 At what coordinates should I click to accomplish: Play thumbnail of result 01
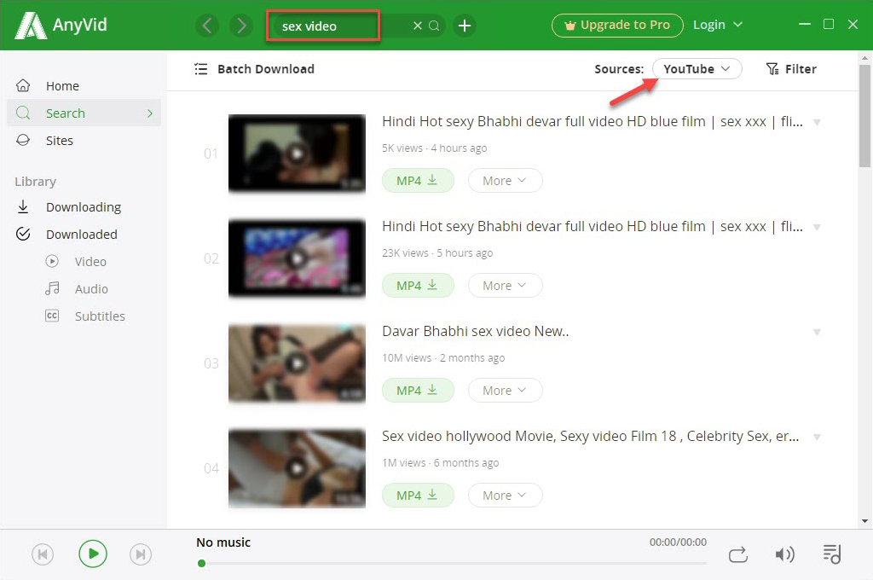(x=297, y=154)
